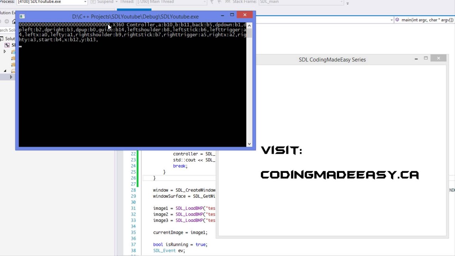Click code line 'controller = SDL_'

(x=194, y=154)
